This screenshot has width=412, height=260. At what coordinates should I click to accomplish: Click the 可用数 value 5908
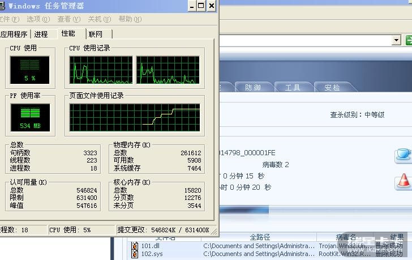tap(194, 160)
